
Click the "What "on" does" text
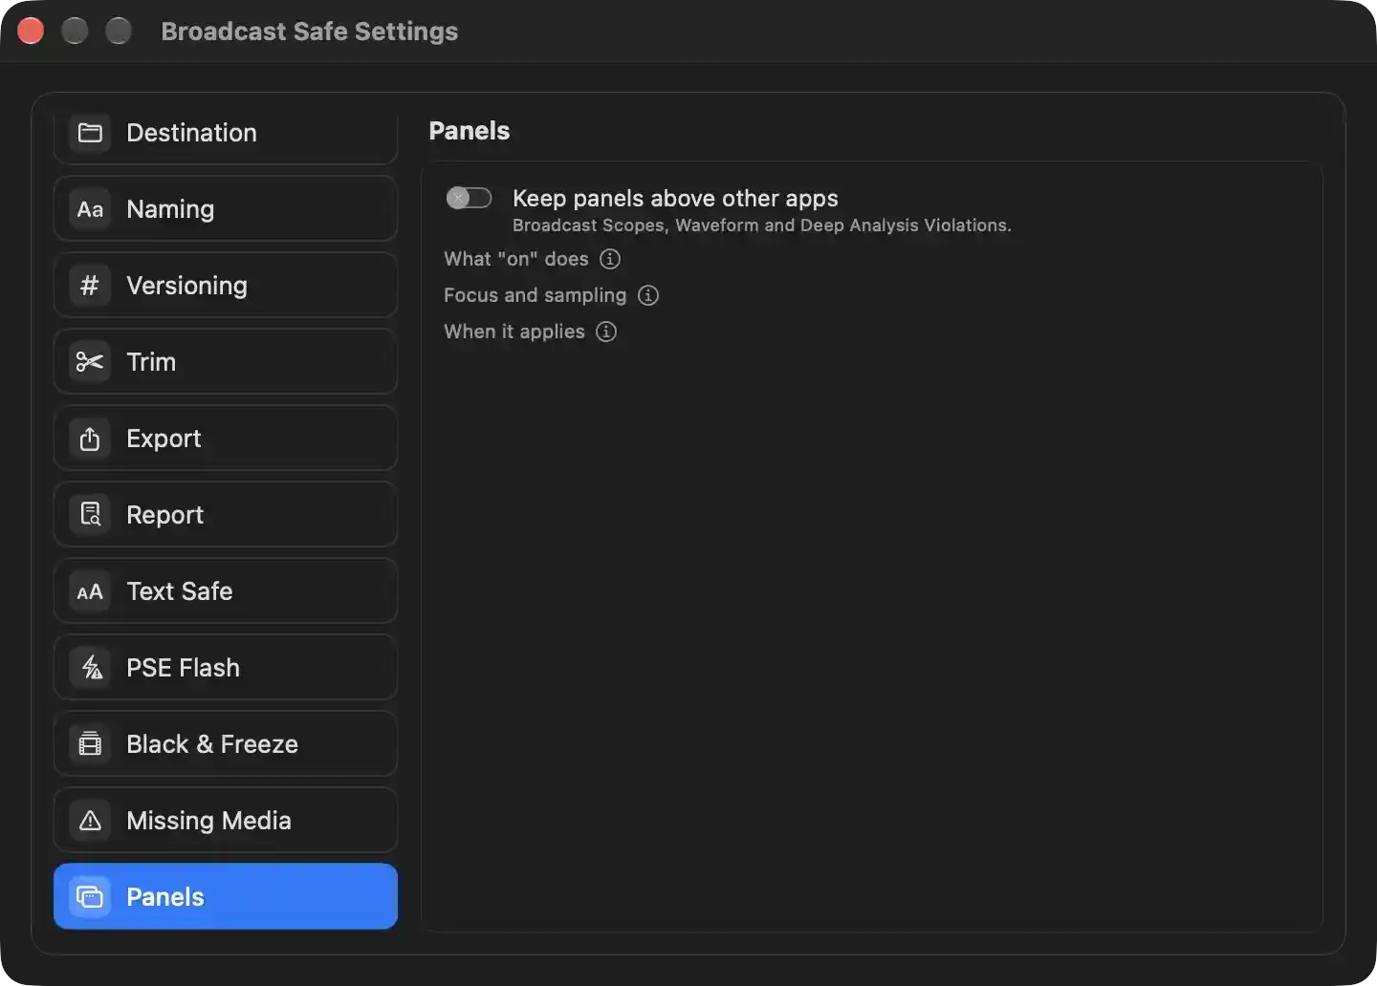(516, 259)
